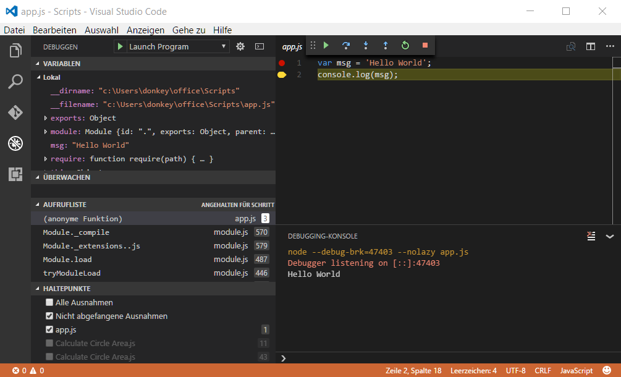
Task: Click JavaScript in the status bar
Action: point(576,370)
